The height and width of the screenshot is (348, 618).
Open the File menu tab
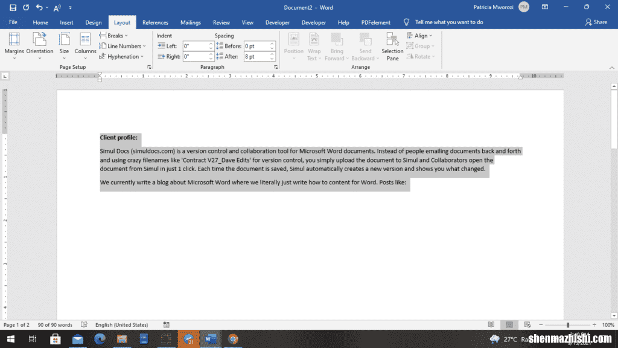click(x=13, y=22)
